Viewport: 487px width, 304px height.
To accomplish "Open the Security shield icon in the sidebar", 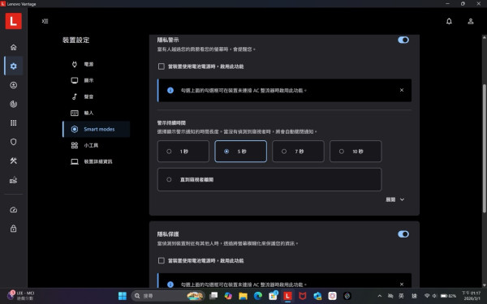I will pos(13,142).
